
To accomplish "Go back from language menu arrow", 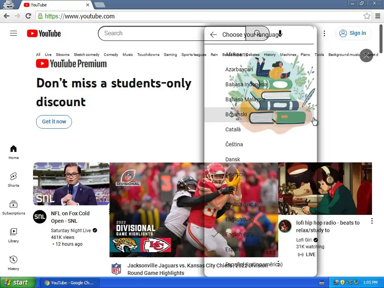I will pyautogui.click(x=213, y=35).
